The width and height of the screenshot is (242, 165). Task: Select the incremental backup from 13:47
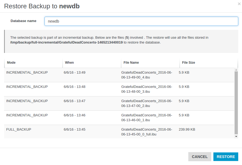point(27,101)
